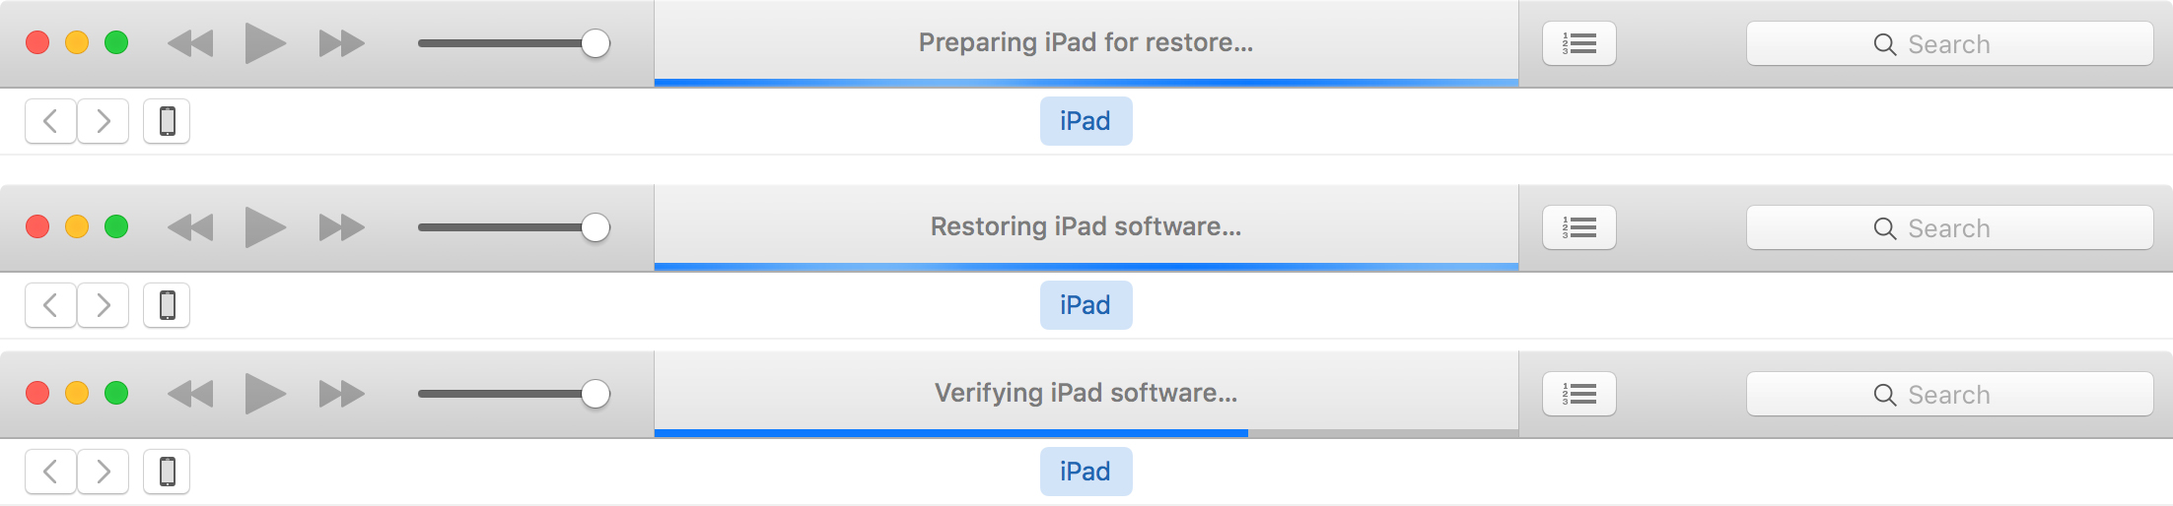Go back in the 'Verifying iPad software' window
Viewport: 2173px width, 506px height.
(50, 472)
